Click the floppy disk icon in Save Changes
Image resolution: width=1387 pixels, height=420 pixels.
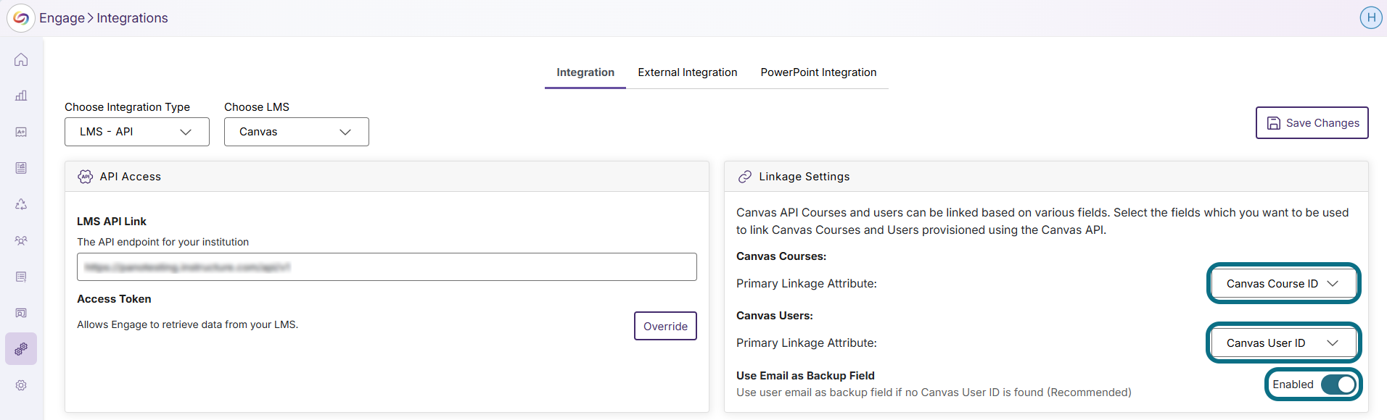coord(1273,123)
